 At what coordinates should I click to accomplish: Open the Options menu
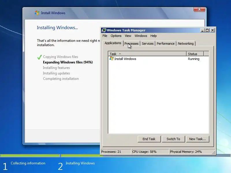[x=116, y=36]
